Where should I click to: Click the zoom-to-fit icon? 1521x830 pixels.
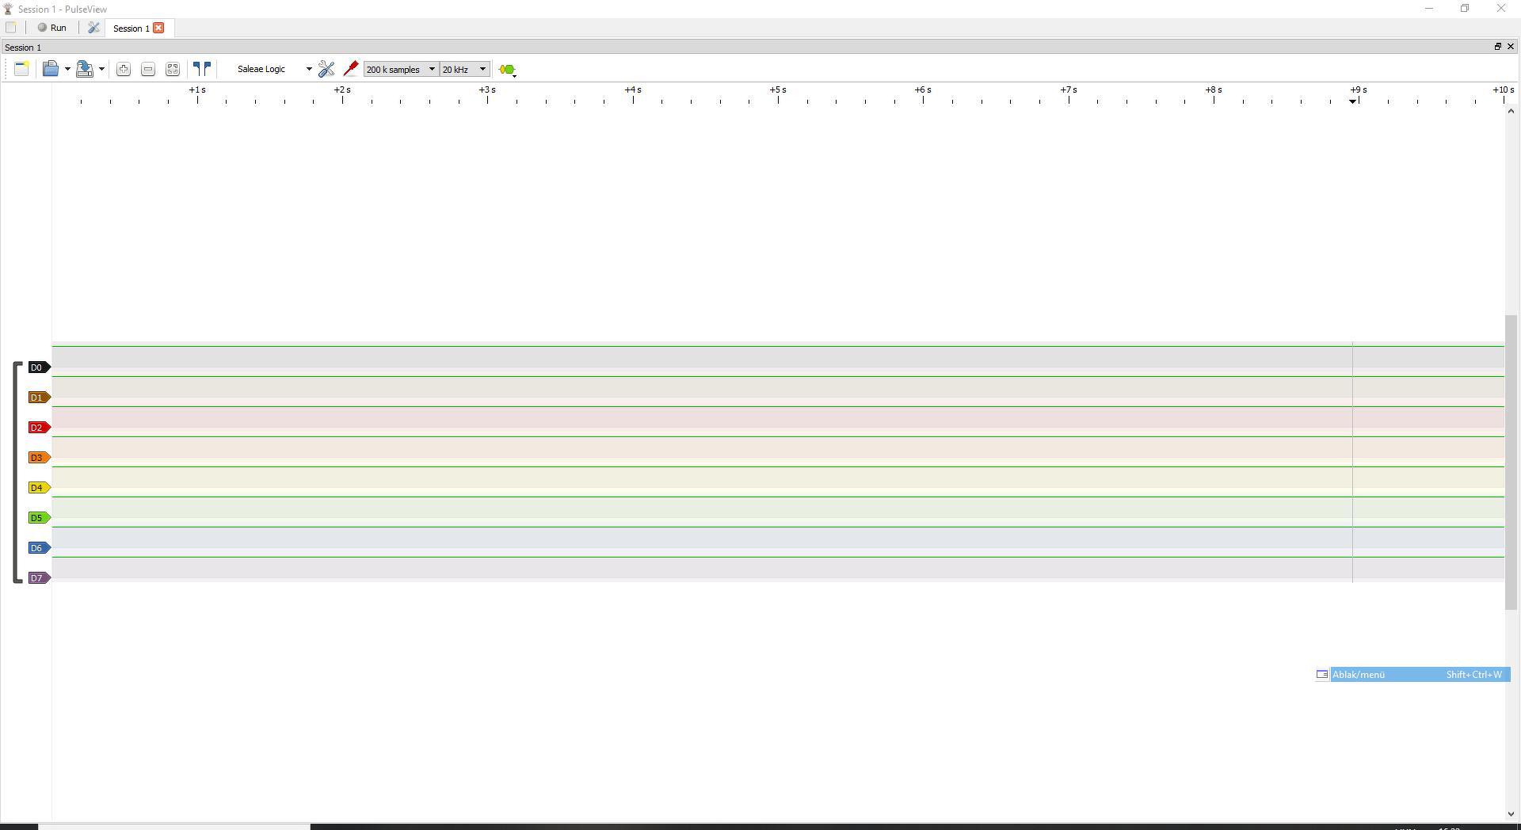pos(173,70)
